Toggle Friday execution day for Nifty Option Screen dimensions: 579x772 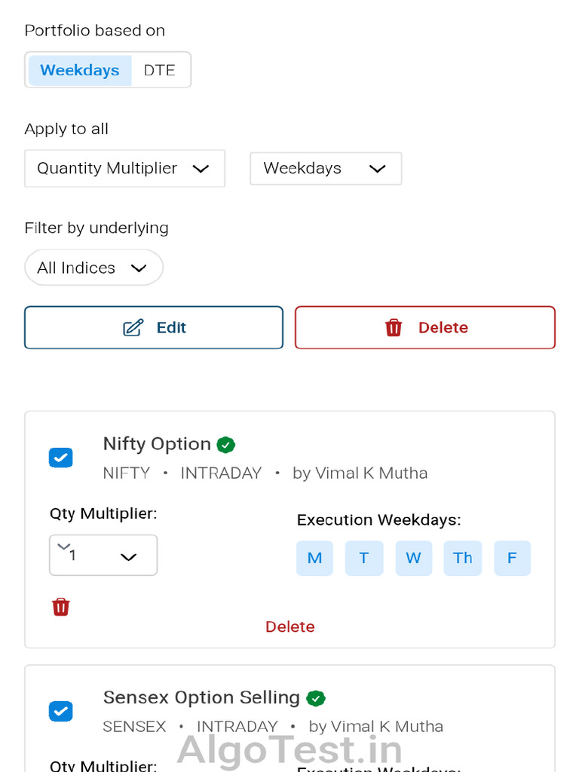pos(512,558)
